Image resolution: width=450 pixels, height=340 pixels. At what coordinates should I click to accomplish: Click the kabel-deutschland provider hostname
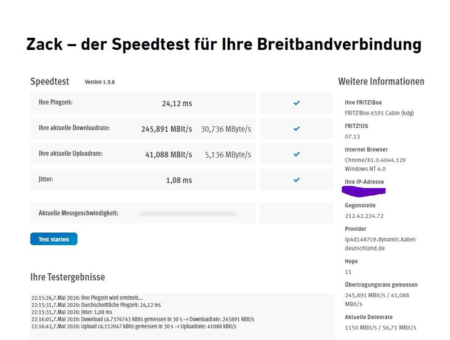(x=381, y=243)
